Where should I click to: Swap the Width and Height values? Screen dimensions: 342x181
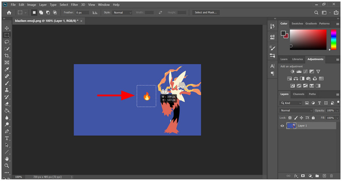point(160,13)
